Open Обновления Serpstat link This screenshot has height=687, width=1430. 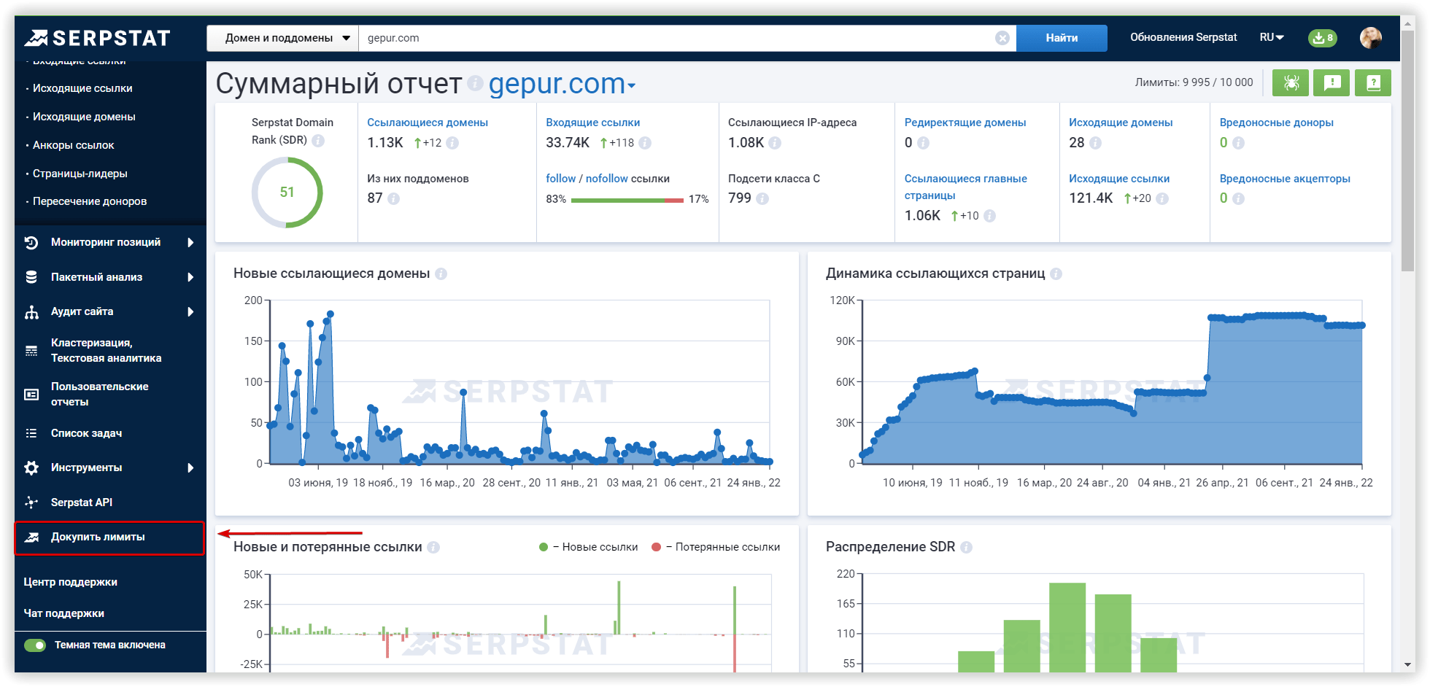(1183, 37)
